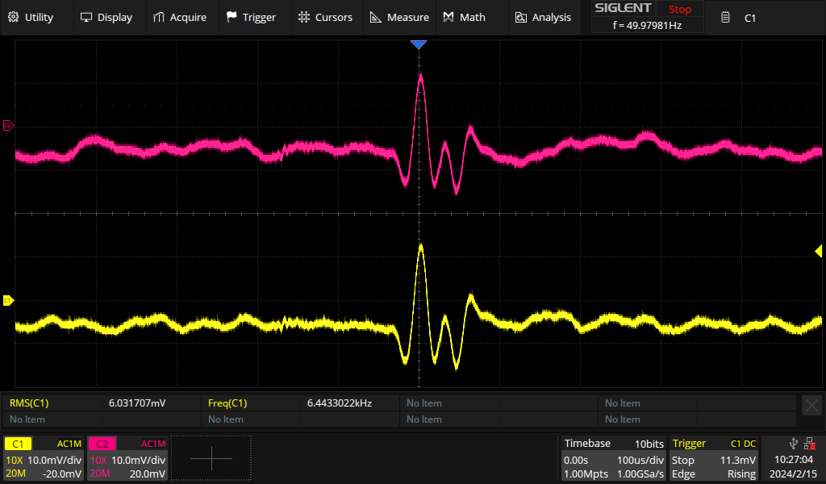This screenshot has height=484, width=826.
Task: Click the Utility gear icon
Action: pos(14,18)
